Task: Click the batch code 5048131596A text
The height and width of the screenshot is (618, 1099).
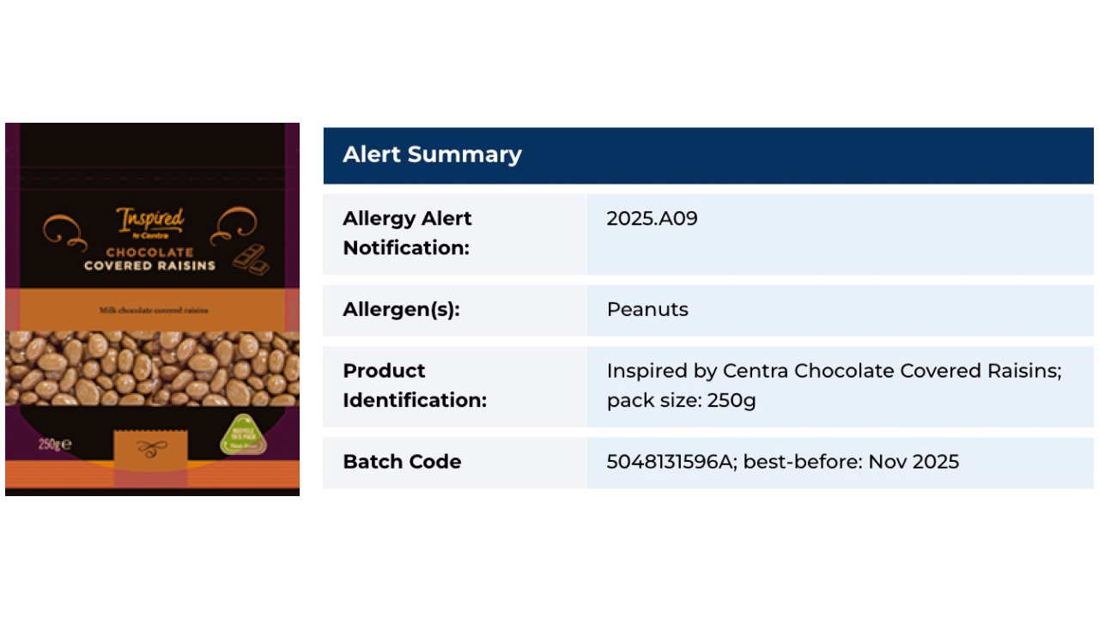Action: pos(672,462)
